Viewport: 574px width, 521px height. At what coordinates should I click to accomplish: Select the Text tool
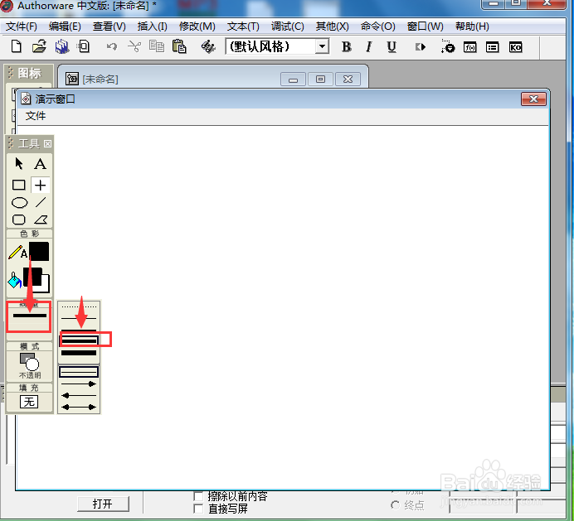pos(41,164)
